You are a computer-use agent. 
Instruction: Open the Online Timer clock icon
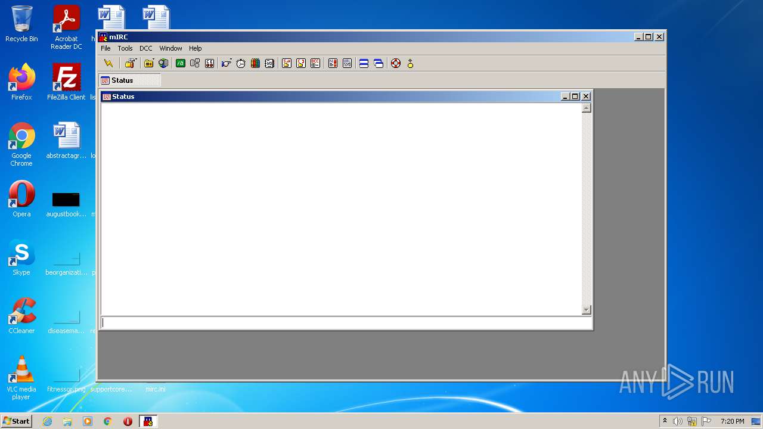coord(241,63)
